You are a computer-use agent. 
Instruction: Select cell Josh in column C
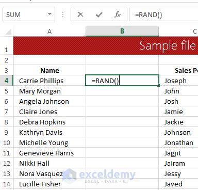tap(178, 101)
